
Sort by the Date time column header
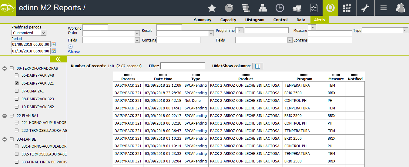[x=163, y=79]
